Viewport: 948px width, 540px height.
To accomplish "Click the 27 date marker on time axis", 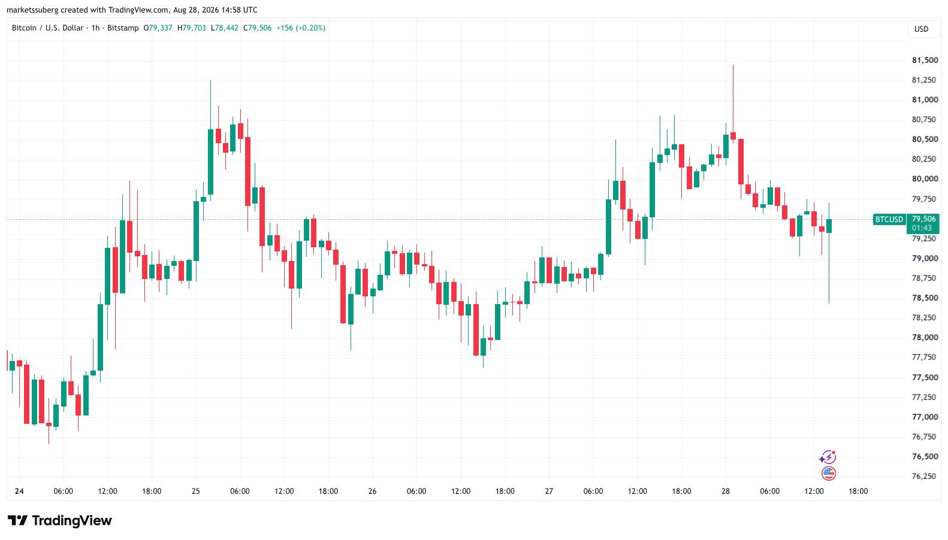I will coord(549,491).
